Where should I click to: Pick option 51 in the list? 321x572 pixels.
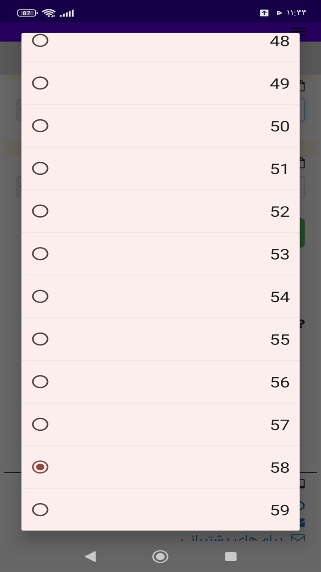40,168
